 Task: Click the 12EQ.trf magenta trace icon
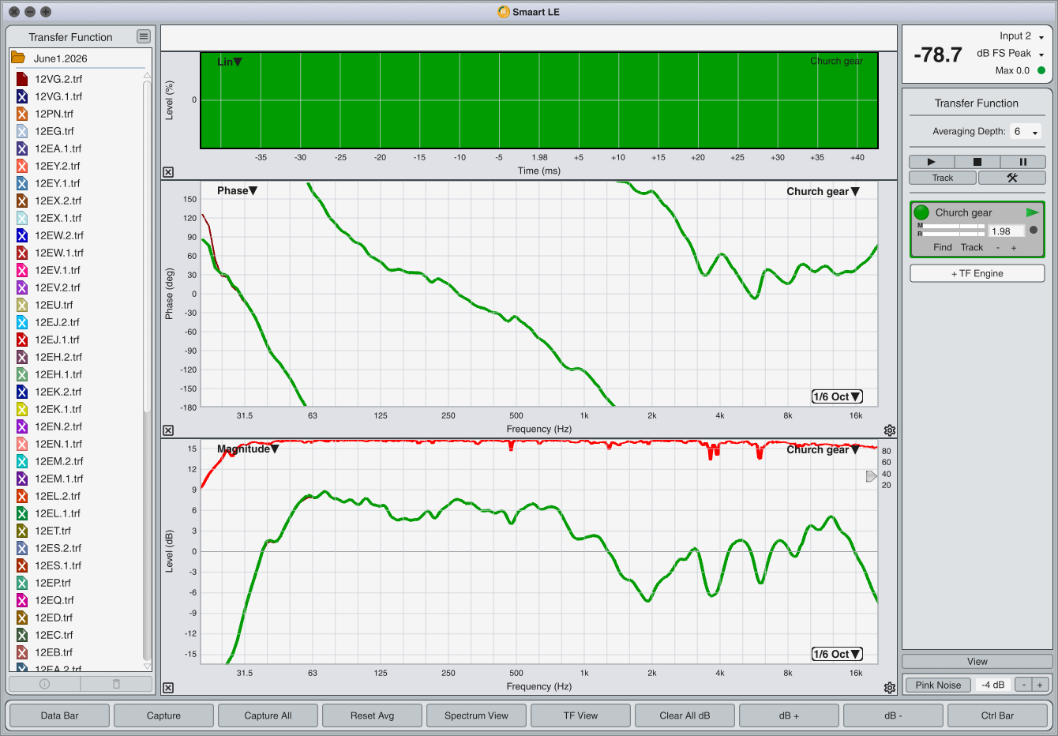[x=22, y=600]
